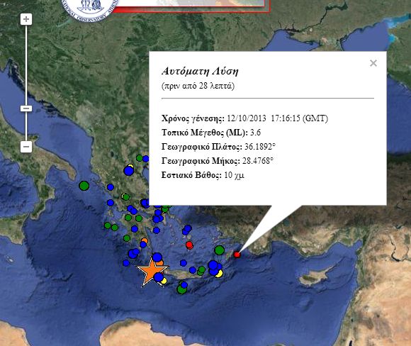Screen dimensions: 411x346
Task: Click the zoom in plus button
Action: pos(26,19)
